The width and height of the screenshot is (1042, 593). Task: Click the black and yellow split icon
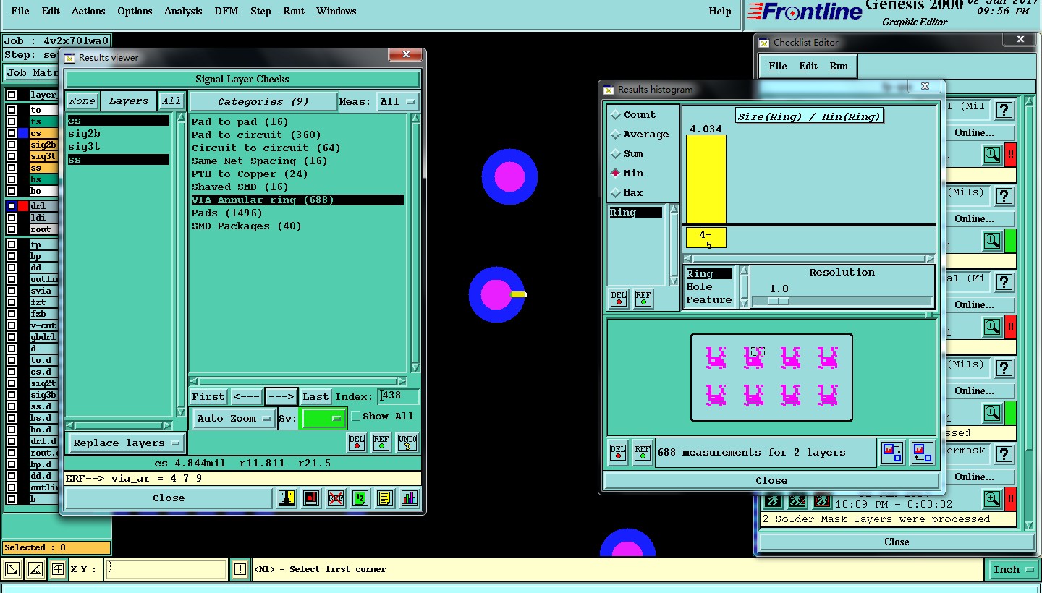click(287, 498)
